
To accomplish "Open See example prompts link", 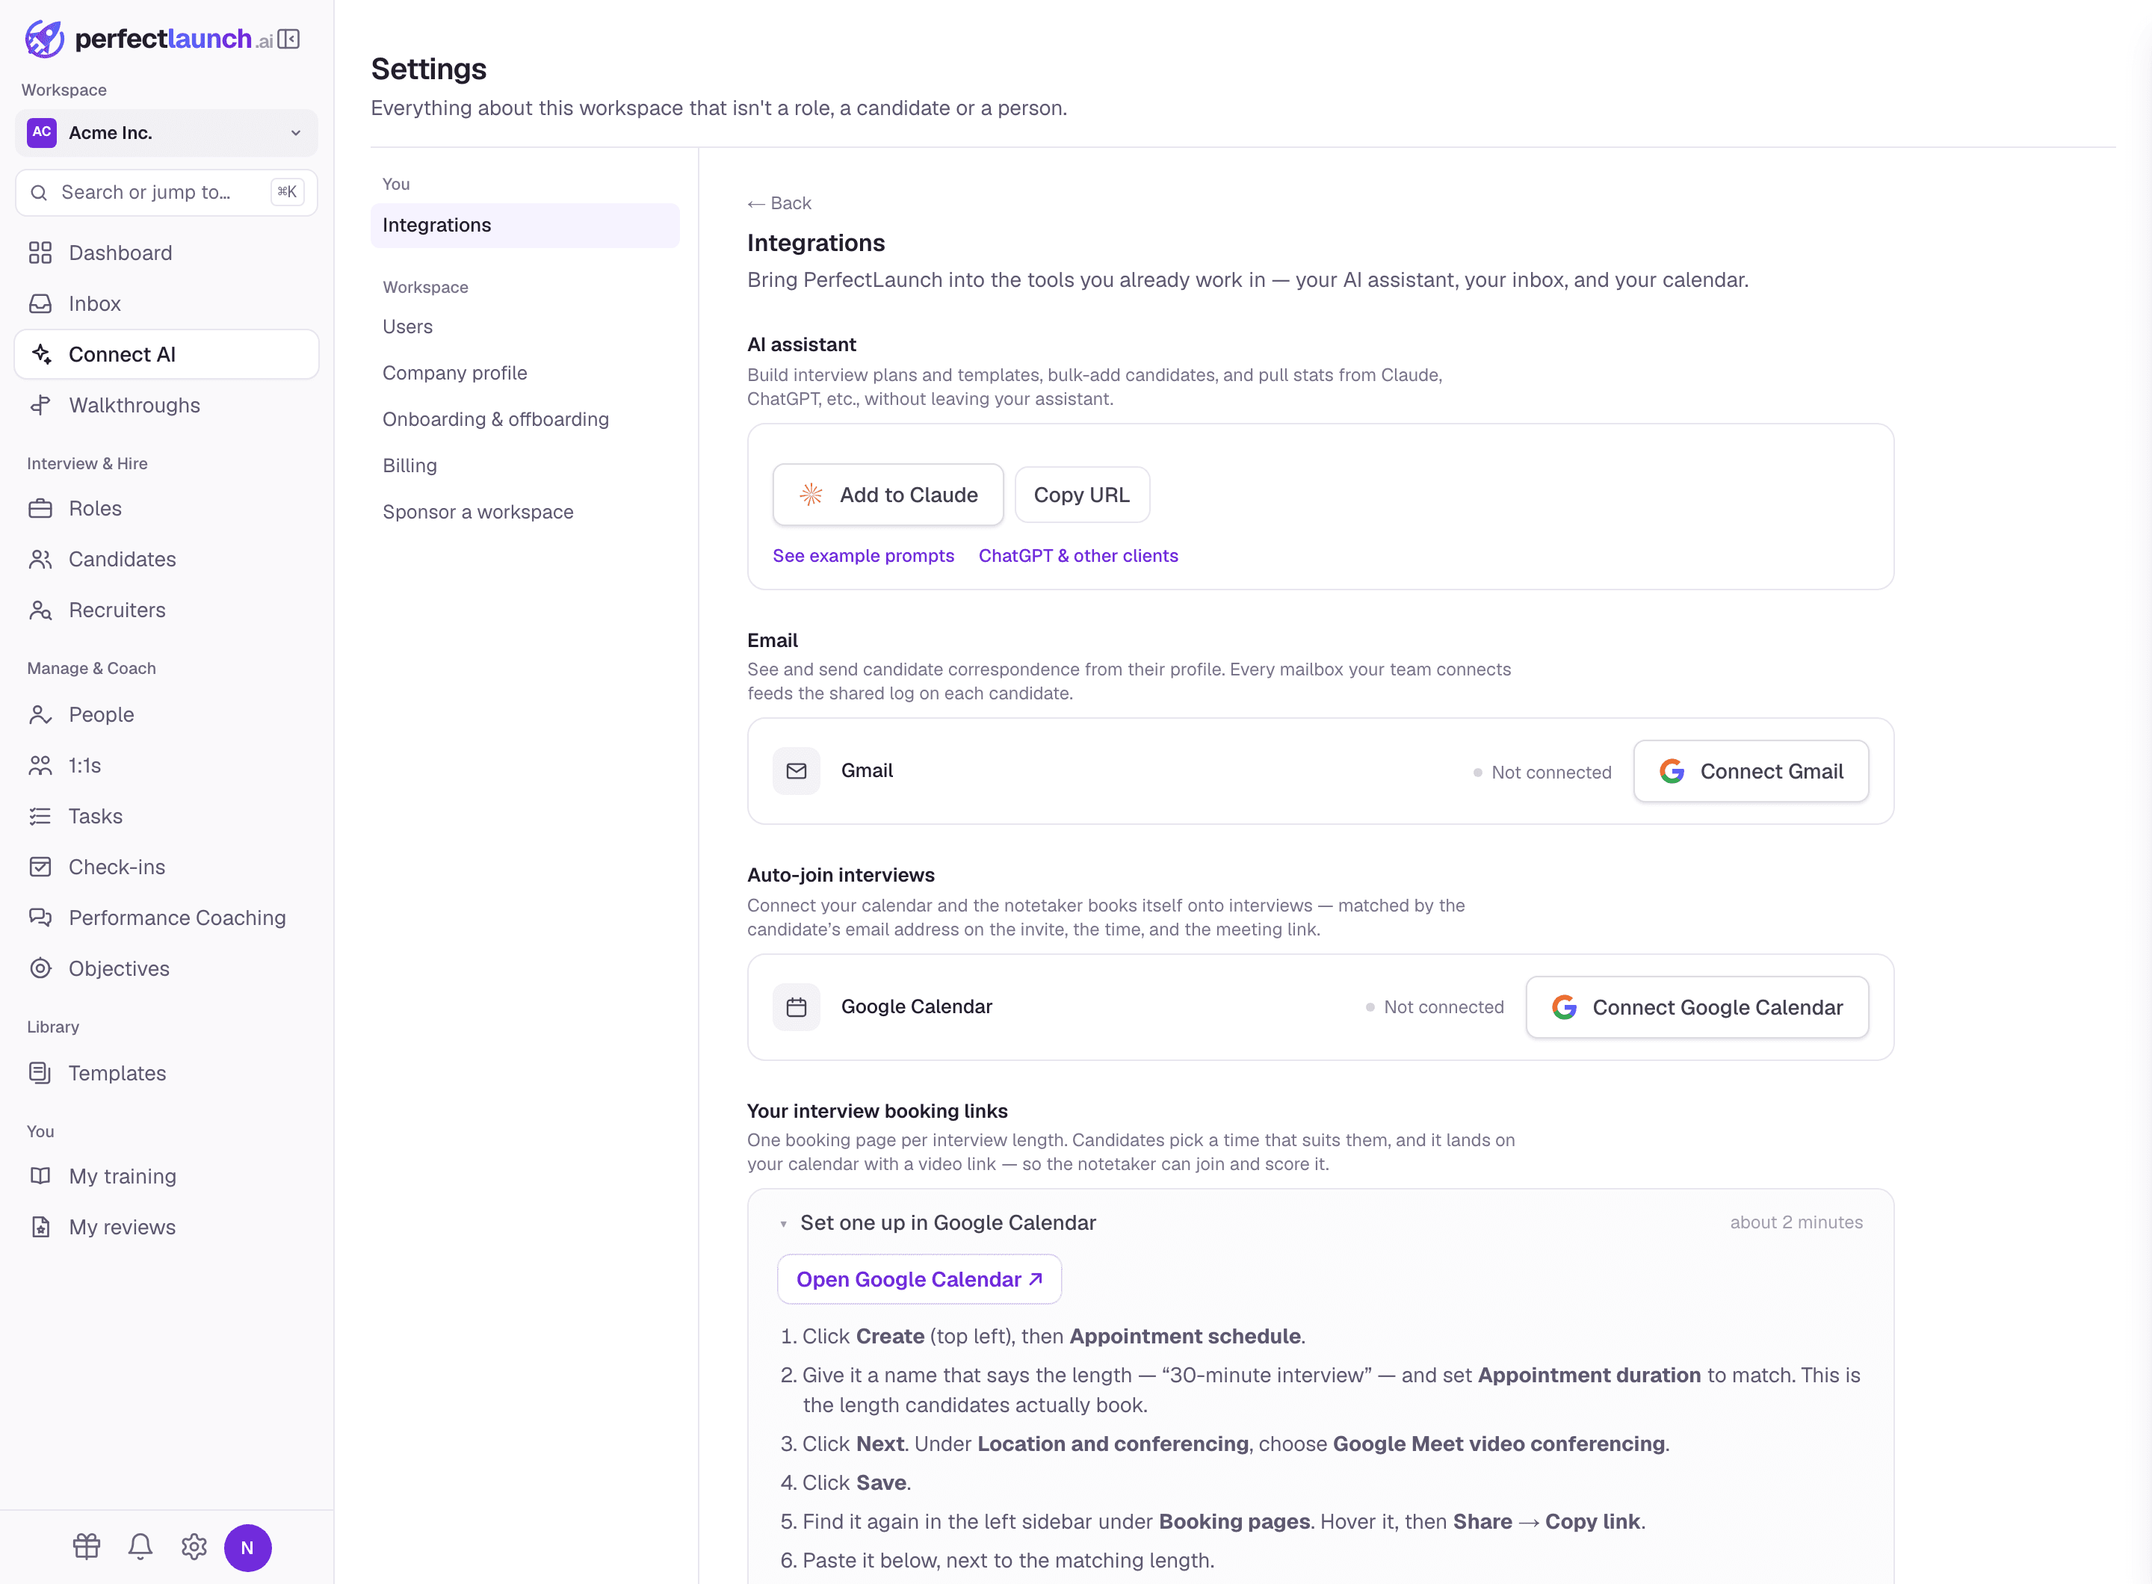I will pos(863,556).
